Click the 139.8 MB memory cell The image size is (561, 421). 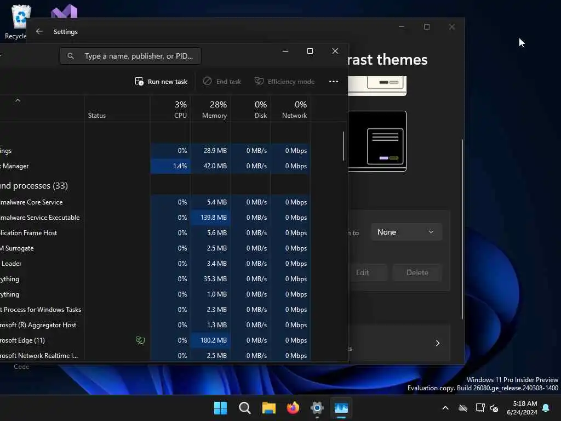(210, 218)
